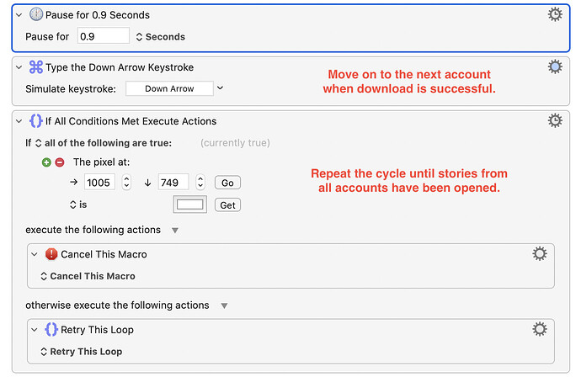Click the Go button for pixel location
Viewport: 581px width, 377px height.
(227, 183)
